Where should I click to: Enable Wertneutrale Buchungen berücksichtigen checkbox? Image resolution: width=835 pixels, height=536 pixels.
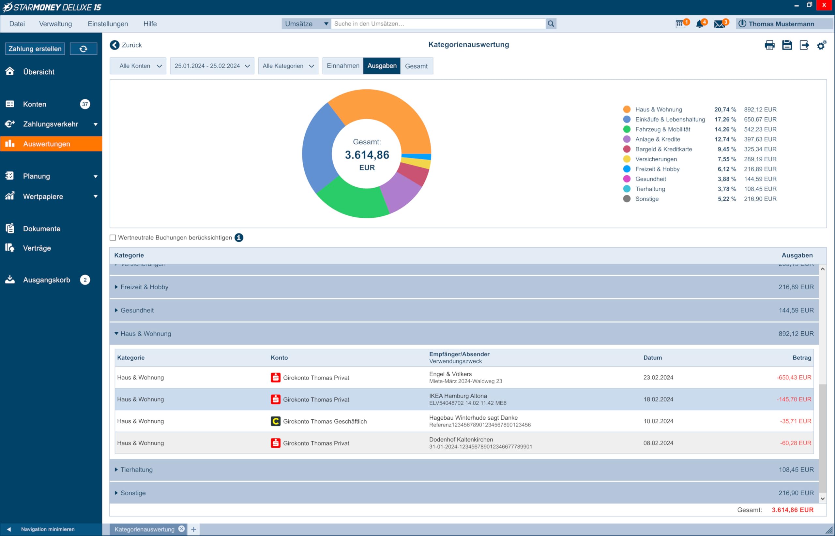pos(113,237)
